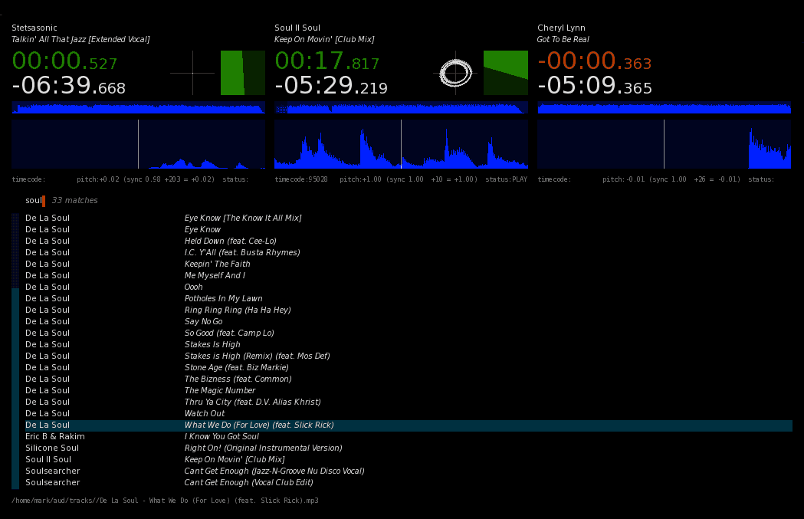
Task: Select track "Potholes In My Lawn"
Action: tap(224, 298)
